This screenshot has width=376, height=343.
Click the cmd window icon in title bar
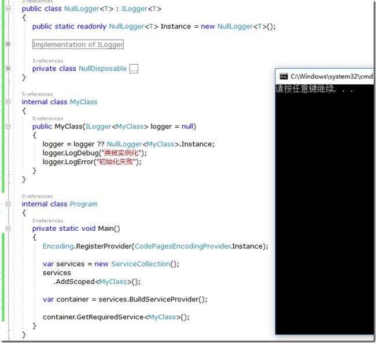tap(283, 76)
